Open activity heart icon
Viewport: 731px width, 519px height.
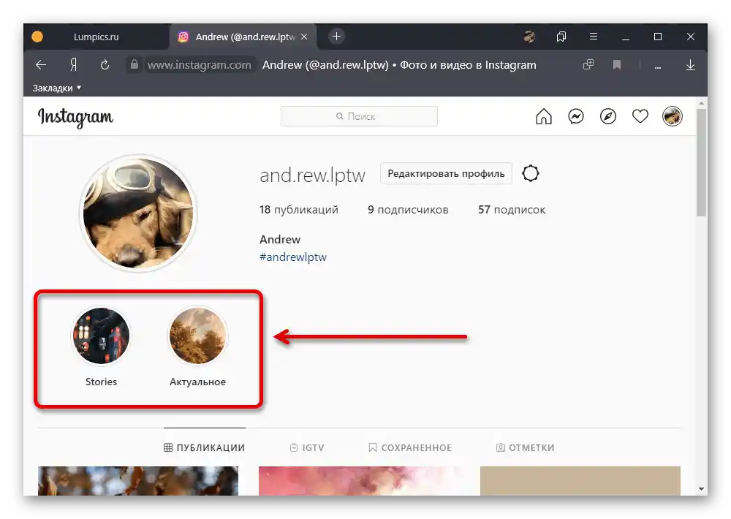click(640, 116)
